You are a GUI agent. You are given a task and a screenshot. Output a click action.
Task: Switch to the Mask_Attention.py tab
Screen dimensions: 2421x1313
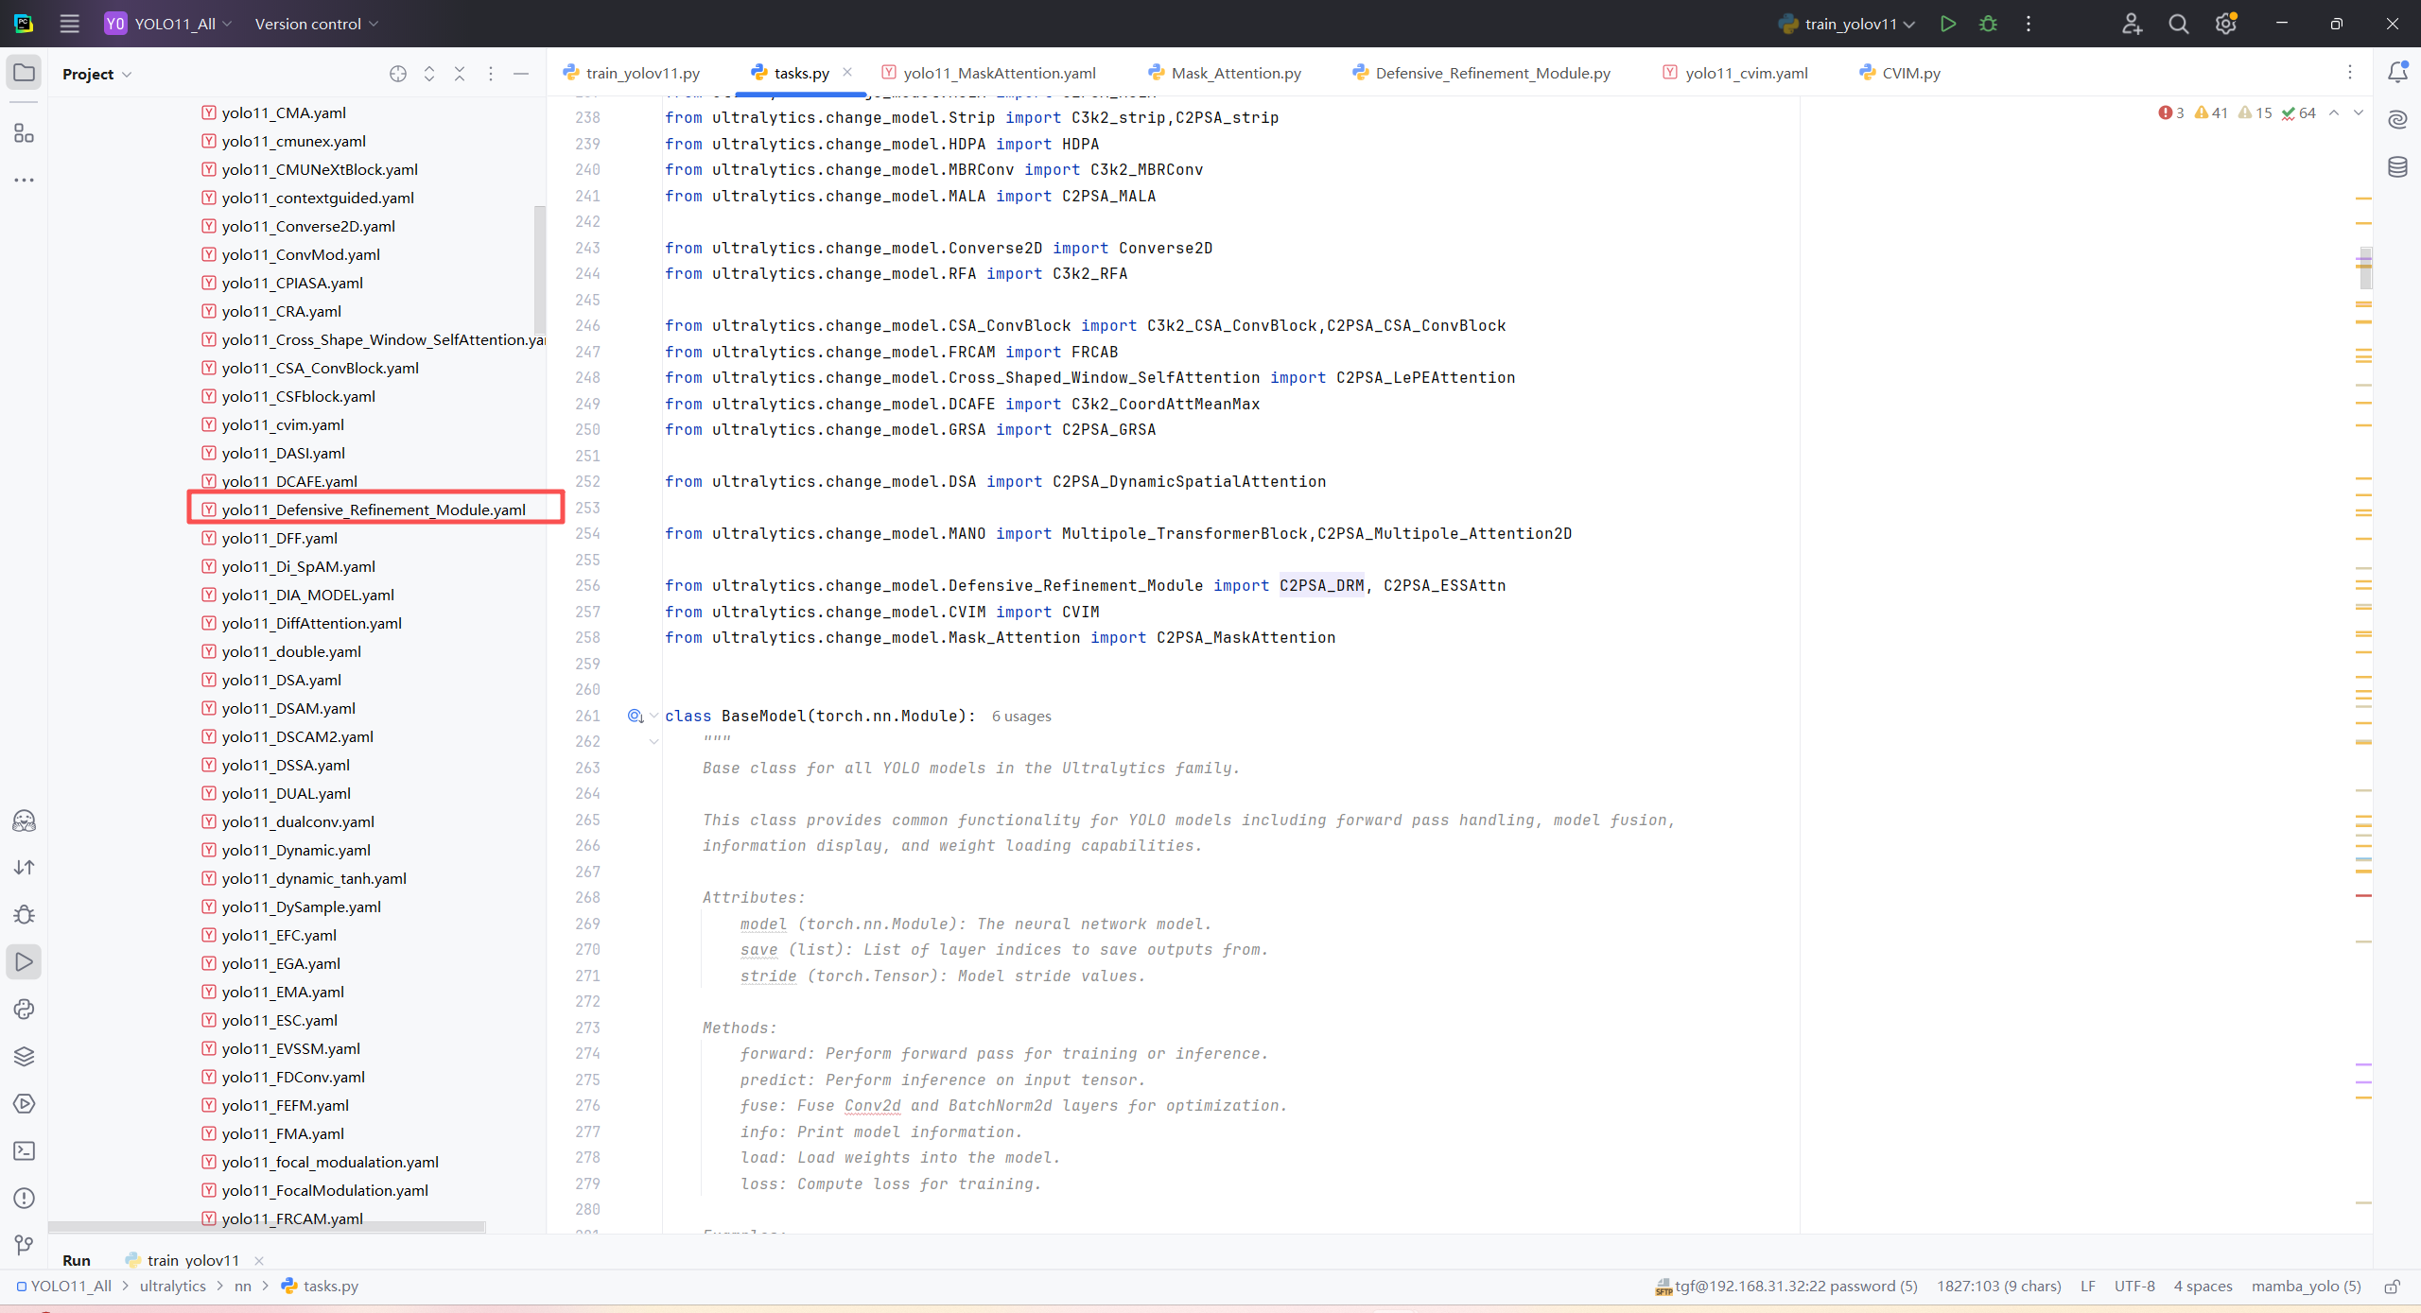click(x=1235, y=73)
